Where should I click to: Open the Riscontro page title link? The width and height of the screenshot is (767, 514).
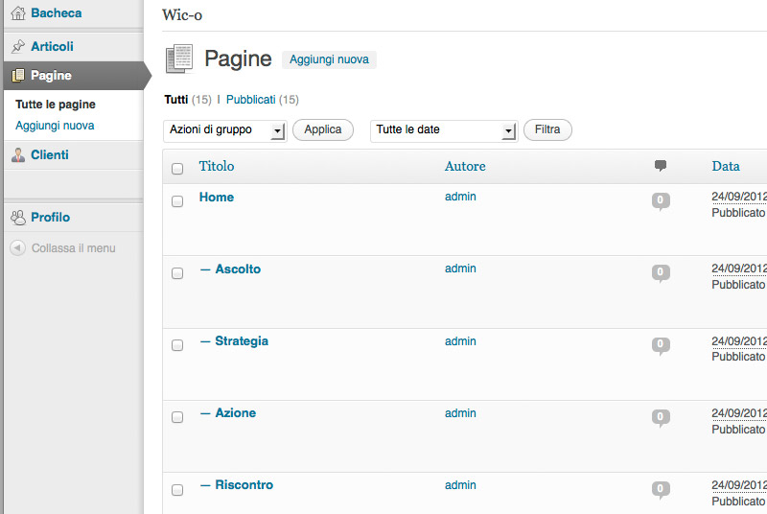tap(244, 485)
